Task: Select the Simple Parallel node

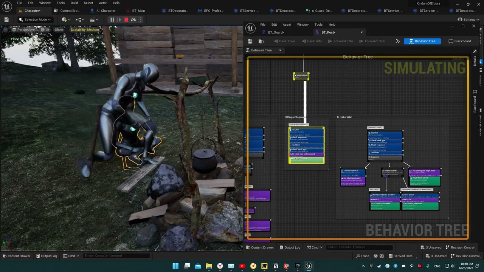Action: point(392,172)
